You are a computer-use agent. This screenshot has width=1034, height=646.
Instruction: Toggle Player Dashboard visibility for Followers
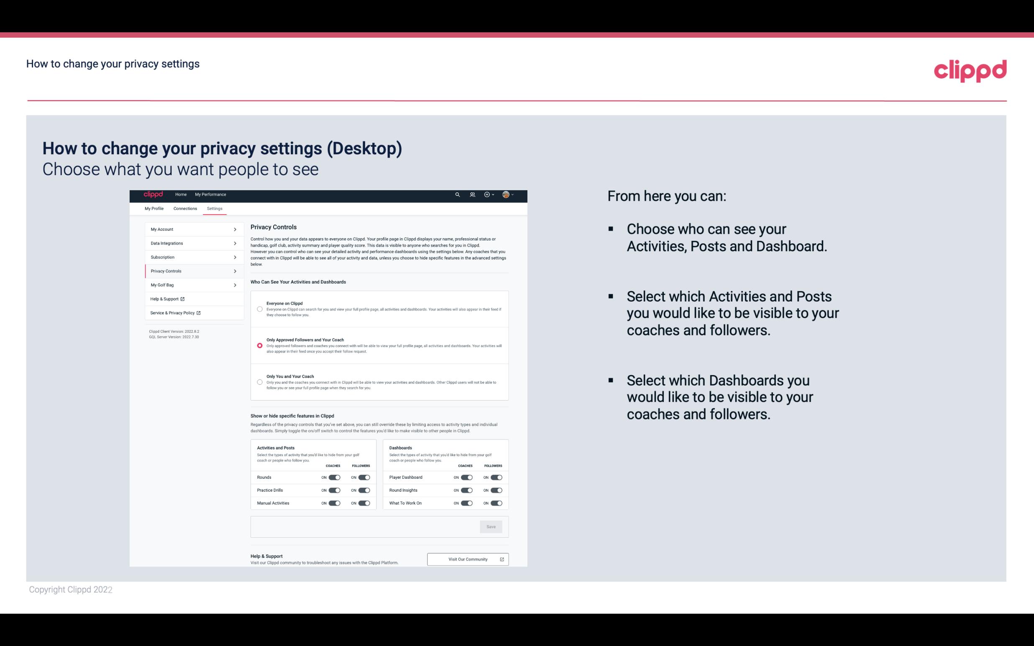click(497, 477)
